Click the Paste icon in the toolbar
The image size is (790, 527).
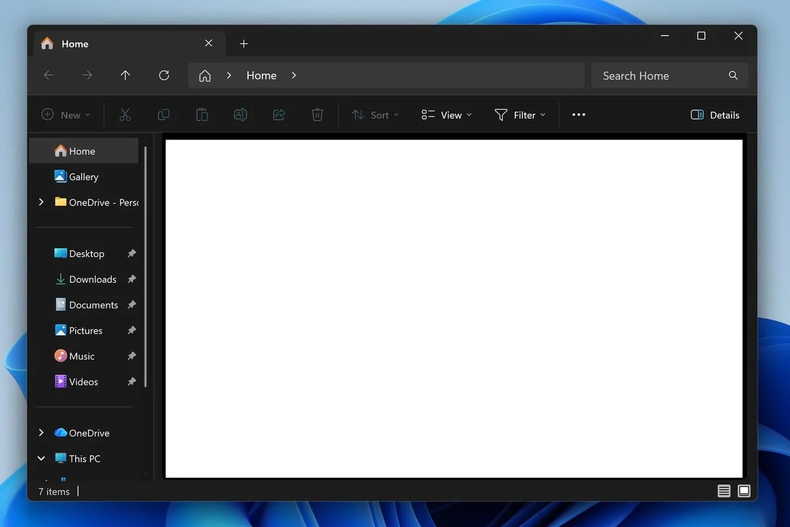(201, 115)
